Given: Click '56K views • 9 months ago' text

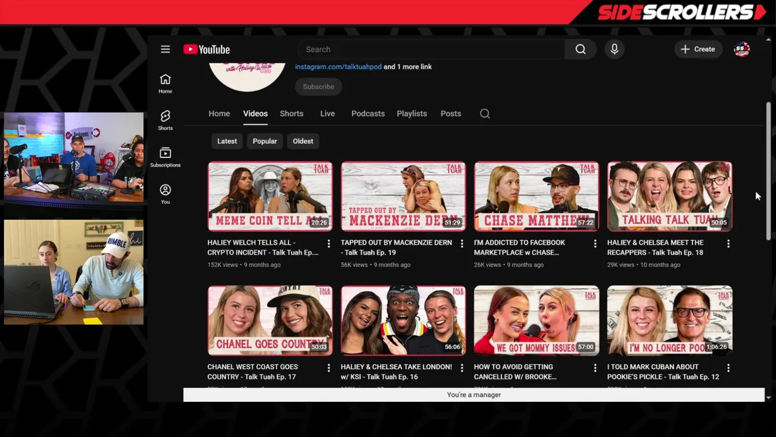Looking at the screenshot, I should [375, 265].
